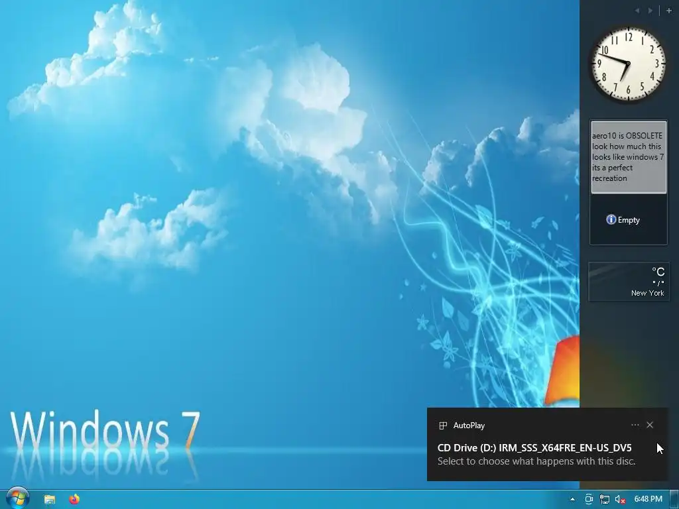Dismiss the AutoPlay notification

coord(650,425)
